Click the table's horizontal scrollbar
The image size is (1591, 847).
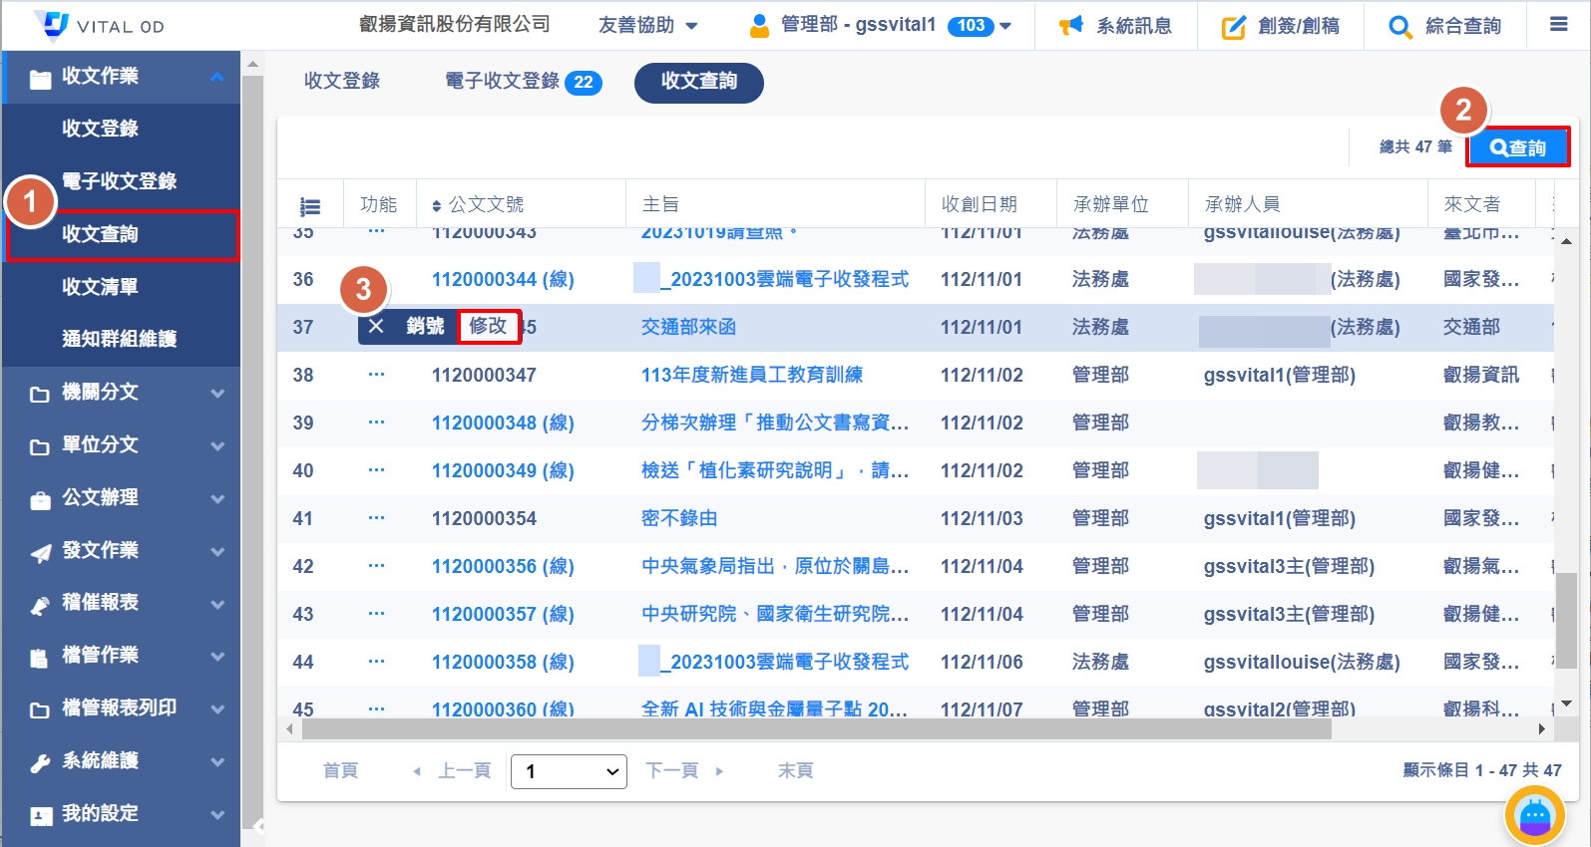[x=816, y=729]
